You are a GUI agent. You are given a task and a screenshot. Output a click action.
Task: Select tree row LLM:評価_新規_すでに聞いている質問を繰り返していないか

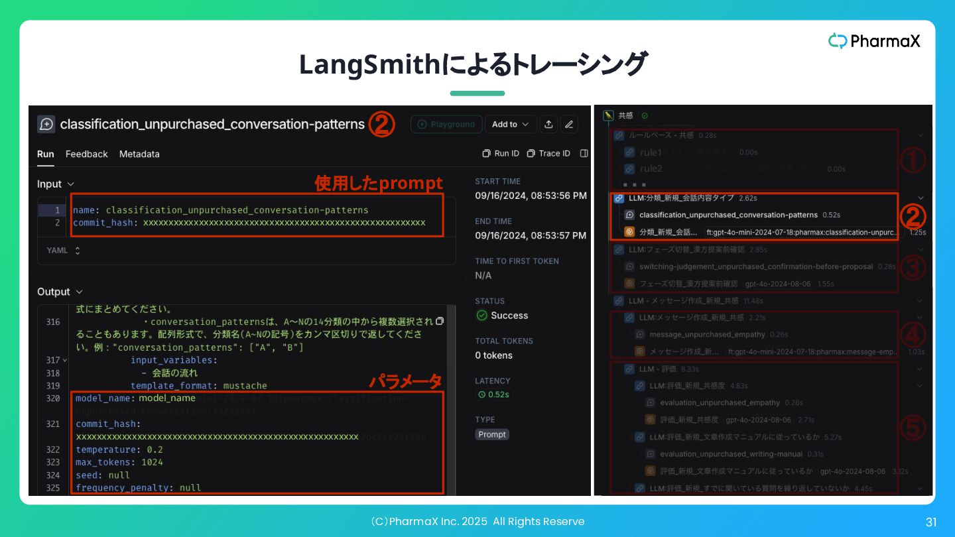click(x=749, y=489)
